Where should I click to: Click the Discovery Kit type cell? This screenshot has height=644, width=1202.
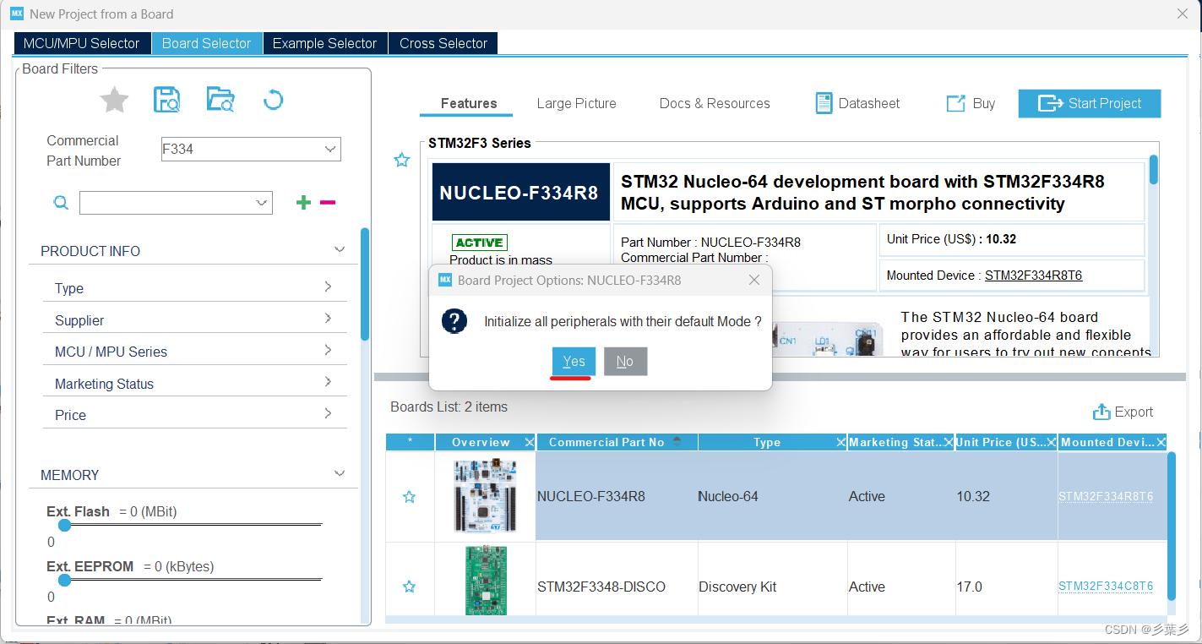(x=772, y=587)
